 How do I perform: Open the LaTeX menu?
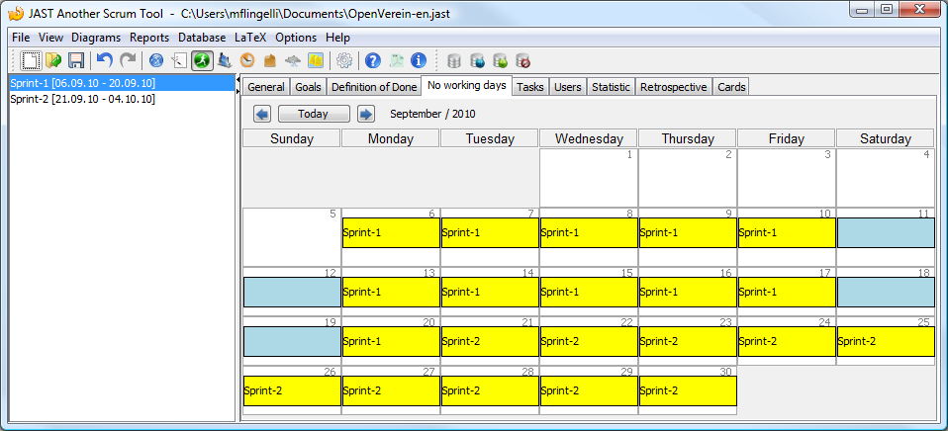point(250,38)
